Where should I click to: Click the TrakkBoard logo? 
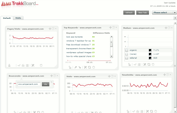[x=20, y=4]
